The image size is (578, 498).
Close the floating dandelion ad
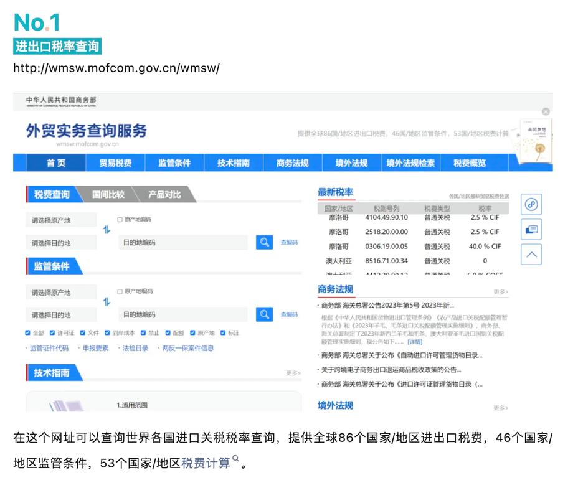click(546, 111)
